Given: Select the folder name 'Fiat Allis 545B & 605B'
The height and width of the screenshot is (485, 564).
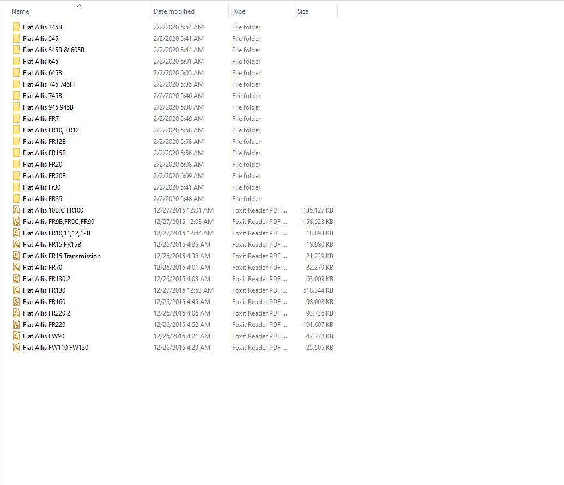Looking at the screenshot, I should [x=53, y=50].
